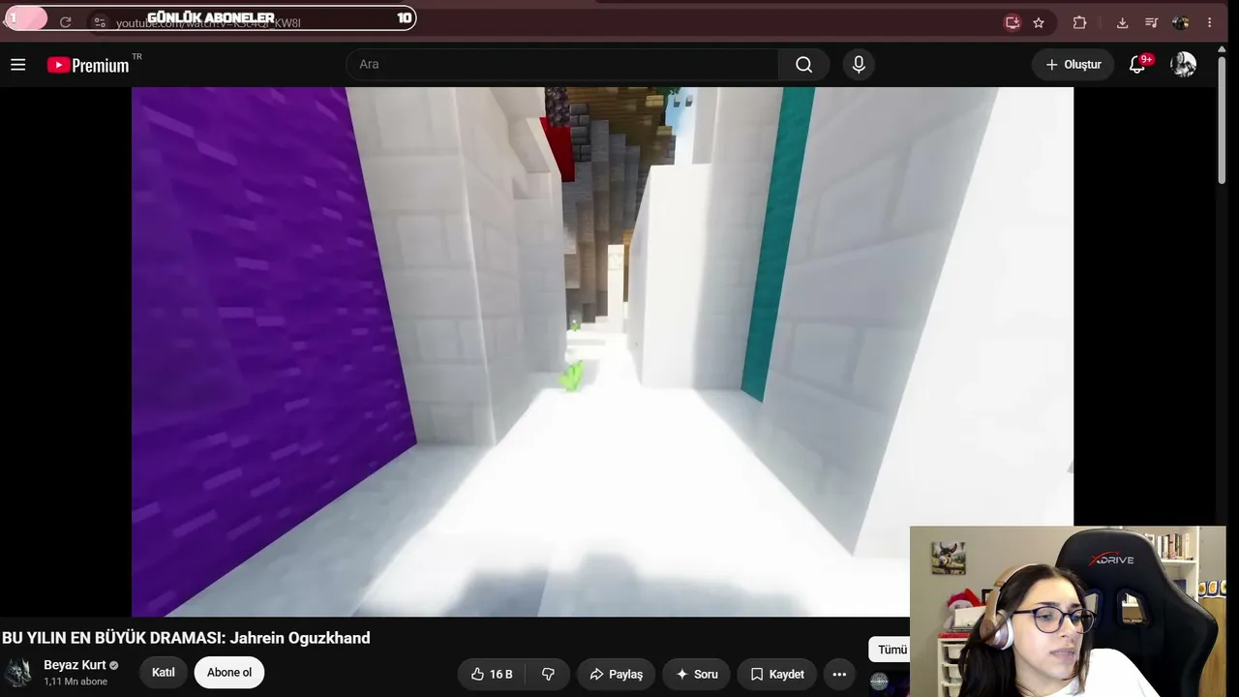Viewport: 1239px width, 697px height.
Task: Open Beyaz Kurt channel avatar
Action: (x=18, y=673)
